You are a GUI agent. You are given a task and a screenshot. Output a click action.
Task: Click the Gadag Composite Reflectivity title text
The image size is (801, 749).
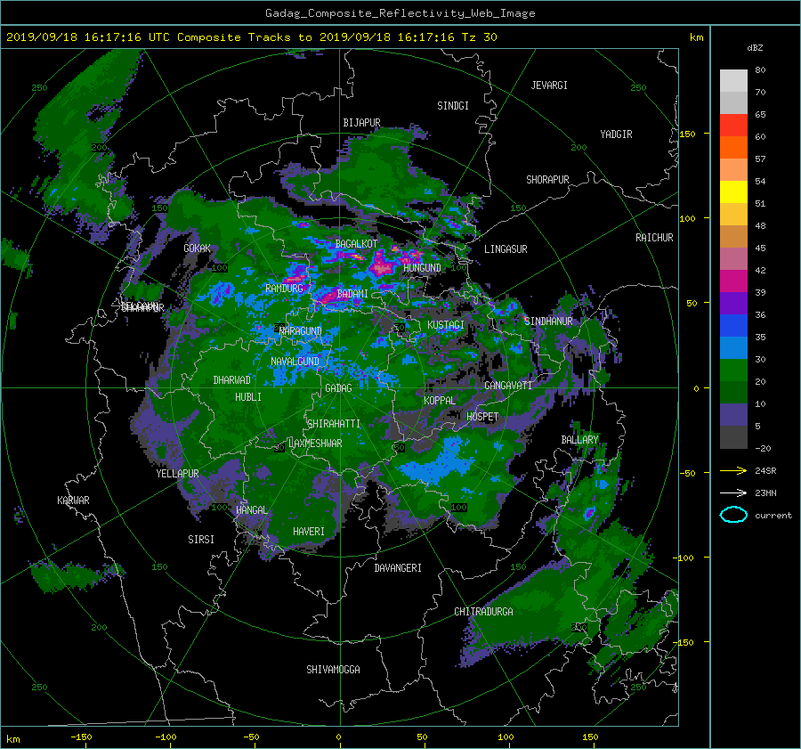point(400,13)
